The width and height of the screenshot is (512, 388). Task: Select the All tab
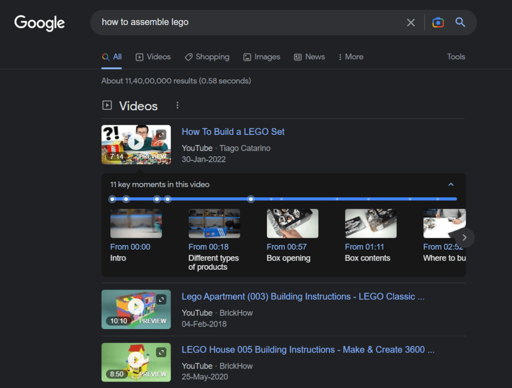pyautogui.click(x=111, y=57)
